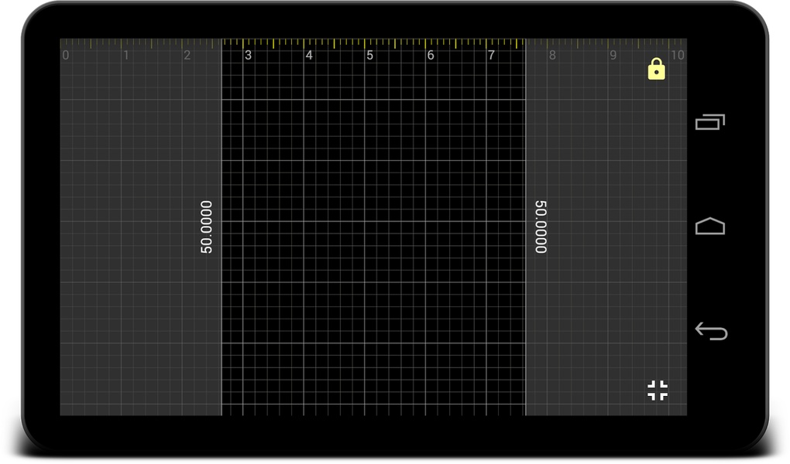790x464 pixels.
Task: Click ruler number 9
Action: pyautogui.click(x=613, y=56)
